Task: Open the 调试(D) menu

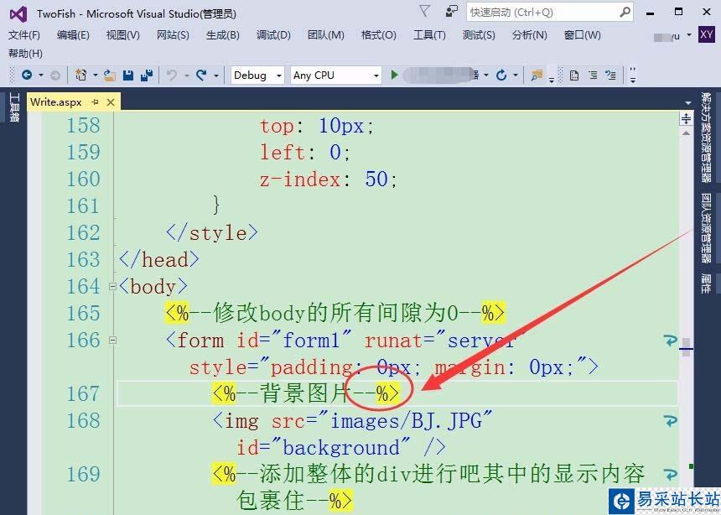Action: point(273,35)
